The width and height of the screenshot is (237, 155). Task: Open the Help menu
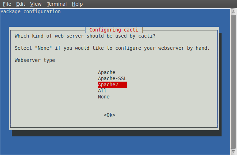pyautogui.click(x=77, y=4)
